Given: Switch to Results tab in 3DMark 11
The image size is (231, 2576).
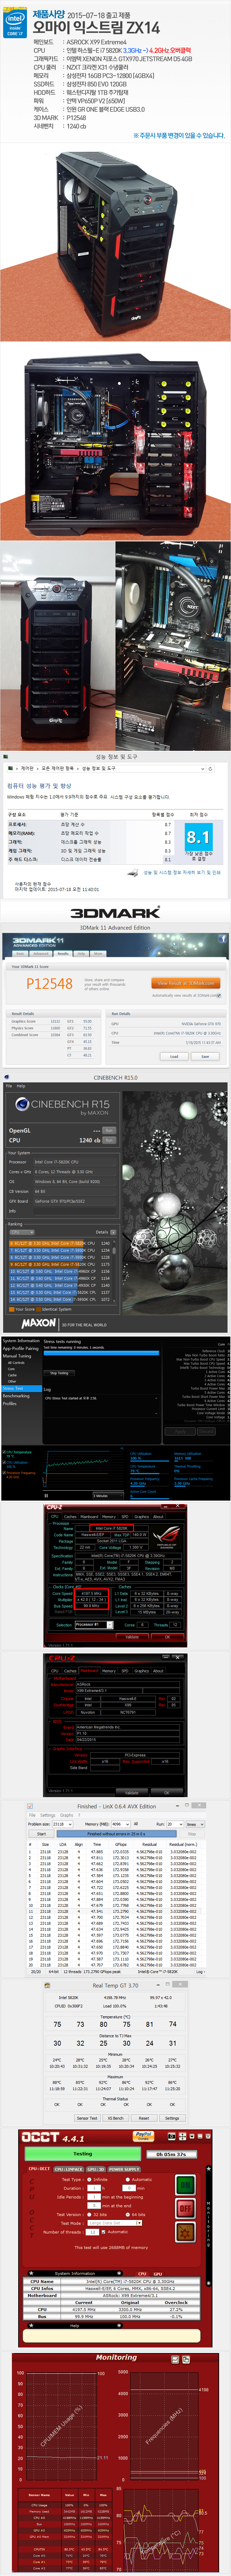Looking at the screenshot, I should pyautogui.click(x=63, y=953).
